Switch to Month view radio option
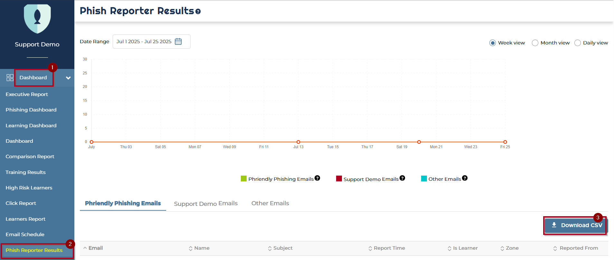The height and width of the screenshot is (260, 614). click(535, 43)
